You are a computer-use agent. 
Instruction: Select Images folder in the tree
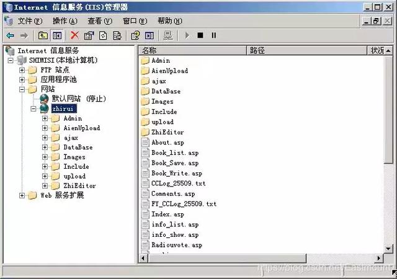click(x=74, y=157)
